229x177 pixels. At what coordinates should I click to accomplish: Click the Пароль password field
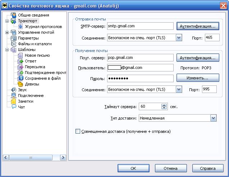click(x=140, y=78)
